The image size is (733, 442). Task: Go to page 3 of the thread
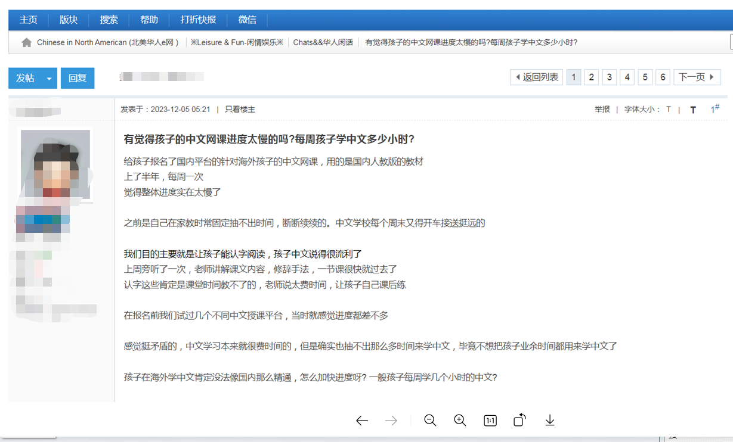pyautogui.click(x=609, y=77)
